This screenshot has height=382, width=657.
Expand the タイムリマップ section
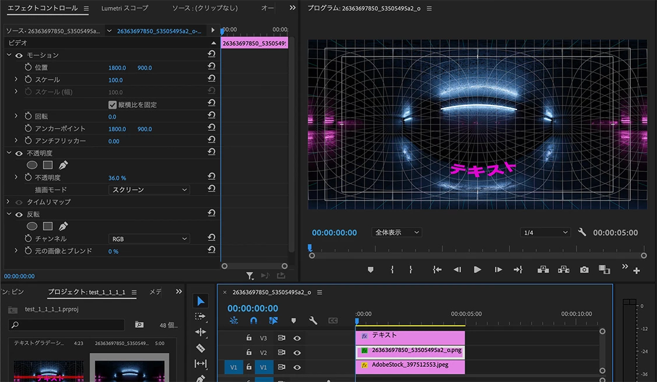(x=8, y=201)
